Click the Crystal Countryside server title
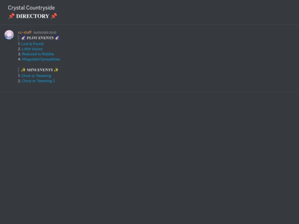 pyautogui.click(x=31, y=8)
